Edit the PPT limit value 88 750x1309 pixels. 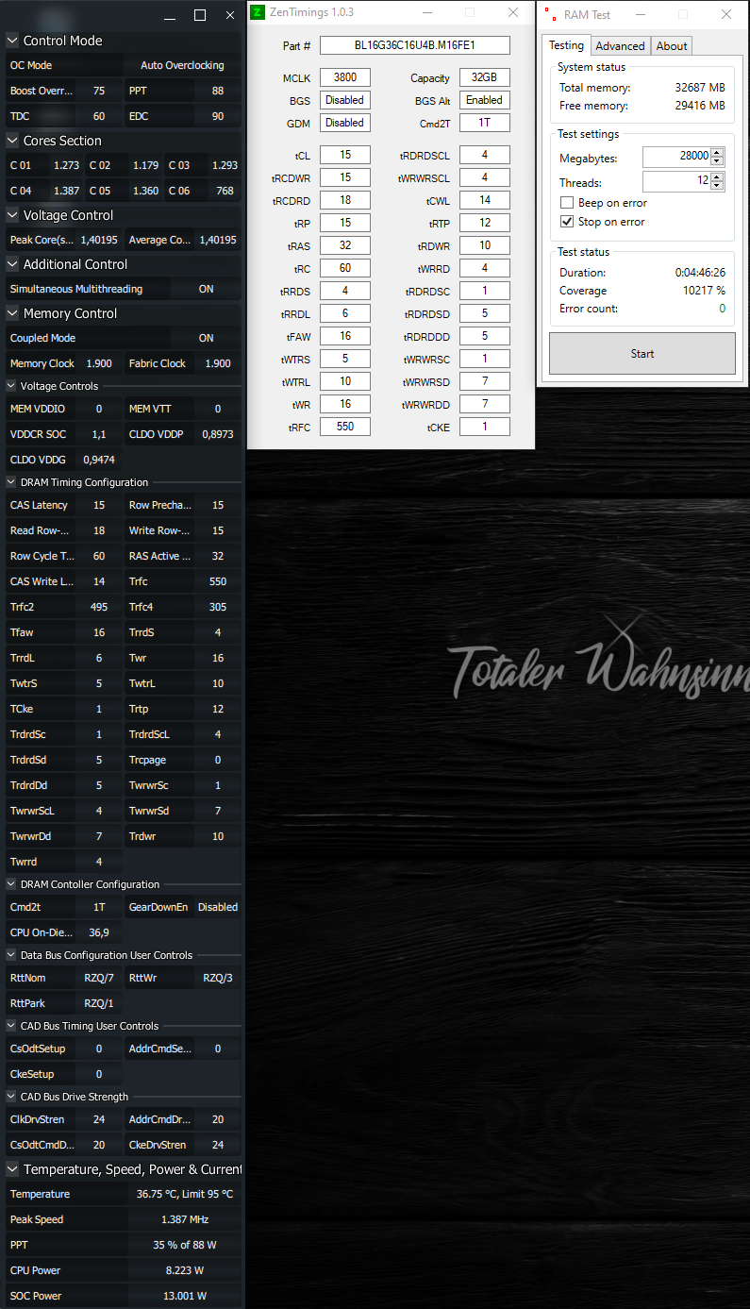[218, 91]
